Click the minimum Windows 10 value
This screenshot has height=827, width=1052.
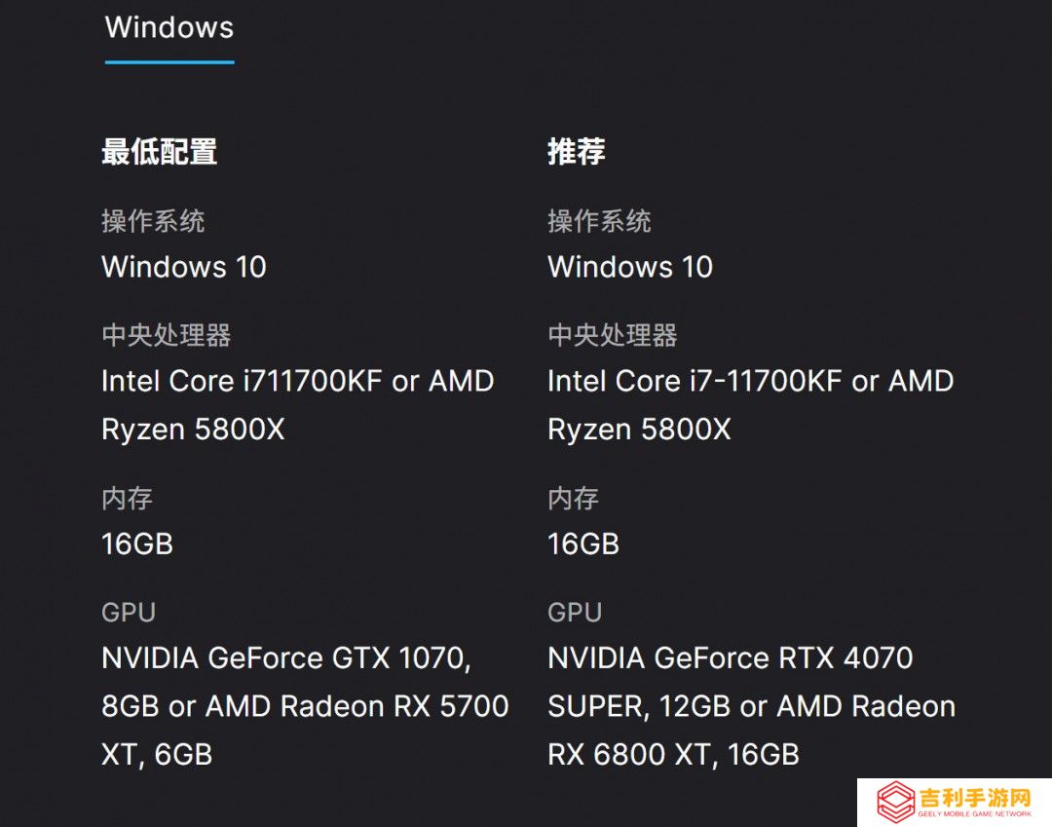[184, 267]
